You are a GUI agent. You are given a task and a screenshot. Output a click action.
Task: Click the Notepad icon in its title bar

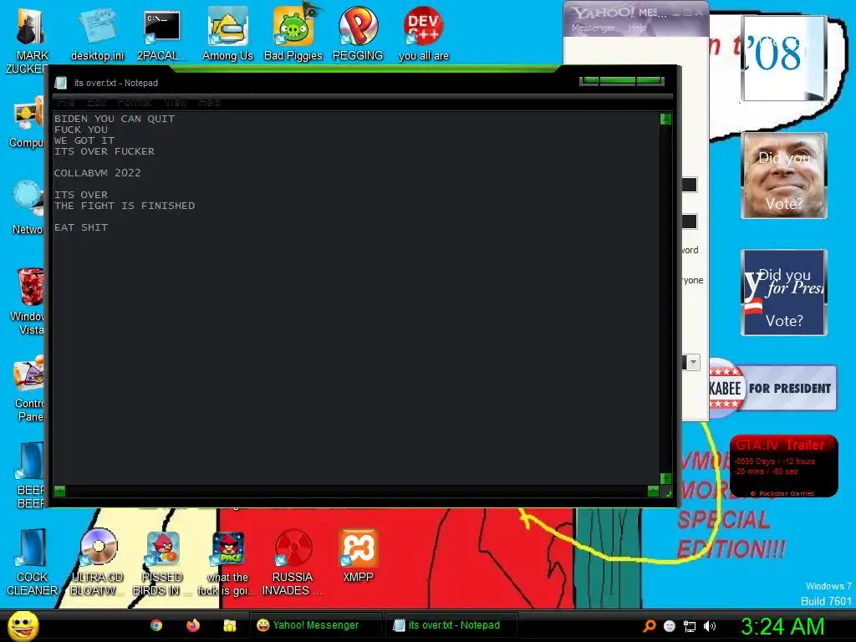tap(60, 83)
